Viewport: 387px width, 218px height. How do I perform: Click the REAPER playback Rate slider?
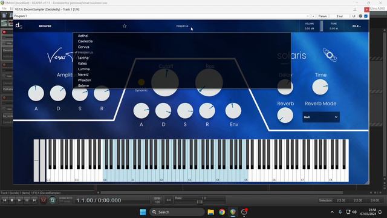coord(200,202)
